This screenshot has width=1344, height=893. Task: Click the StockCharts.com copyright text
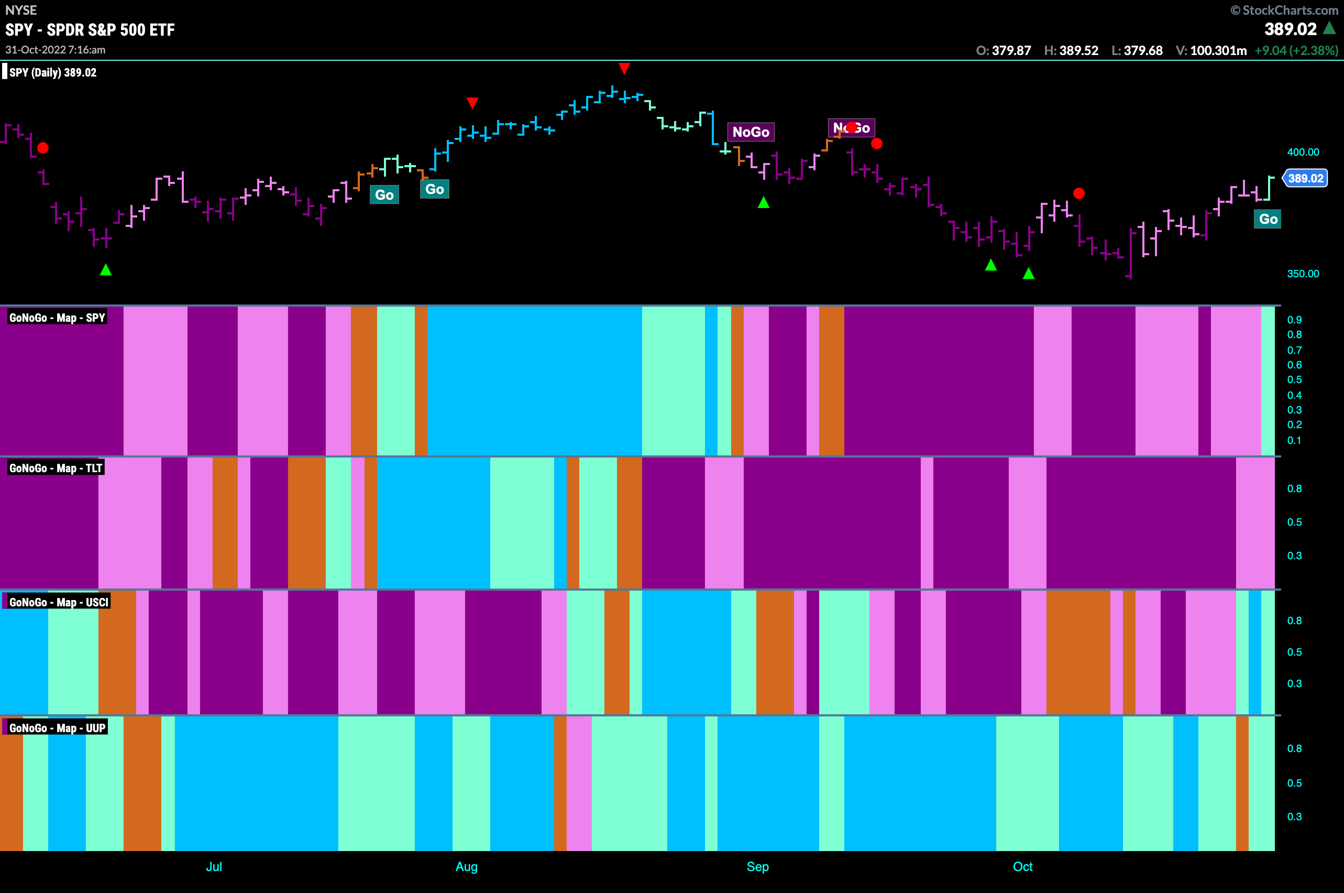pos(1284,10)
